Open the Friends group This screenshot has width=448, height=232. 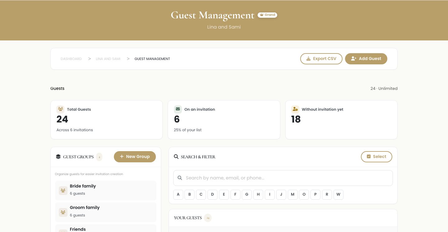(106, 228)
